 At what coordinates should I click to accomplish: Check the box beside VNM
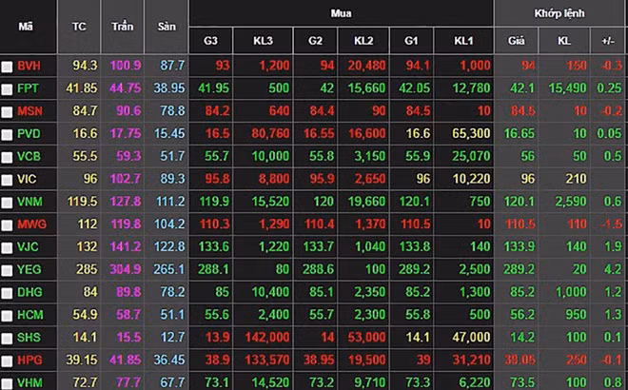click(8, 202)
